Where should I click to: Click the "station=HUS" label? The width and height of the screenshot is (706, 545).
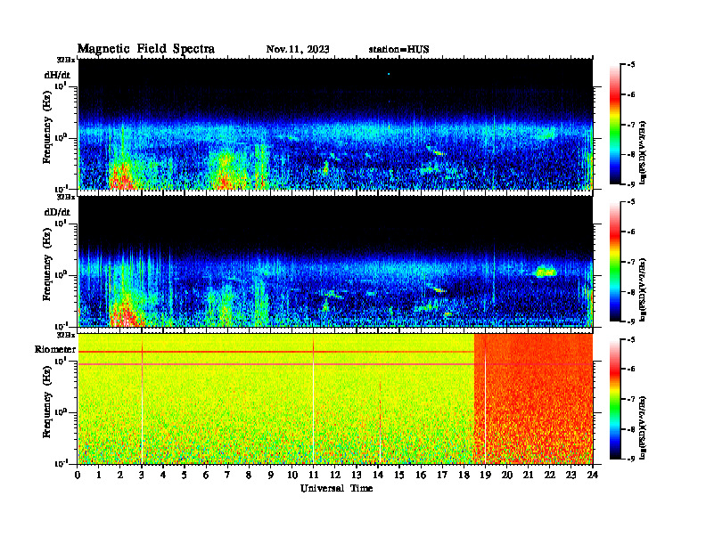coord(398,49)
